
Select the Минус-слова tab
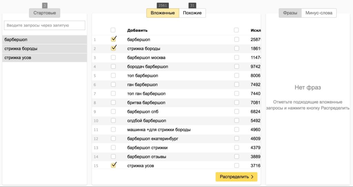319,13
